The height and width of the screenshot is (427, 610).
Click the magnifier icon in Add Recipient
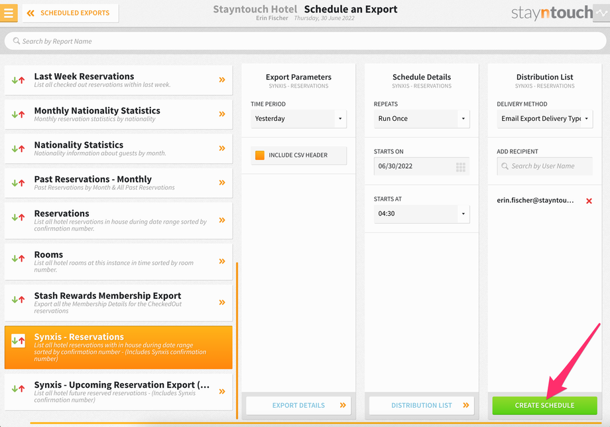(x=505, y=167)
